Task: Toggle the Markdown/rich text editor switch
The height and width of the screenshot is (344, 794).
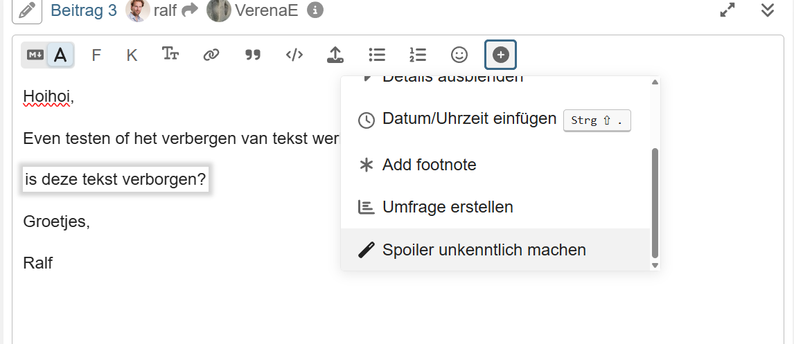Action: point(47,55)
